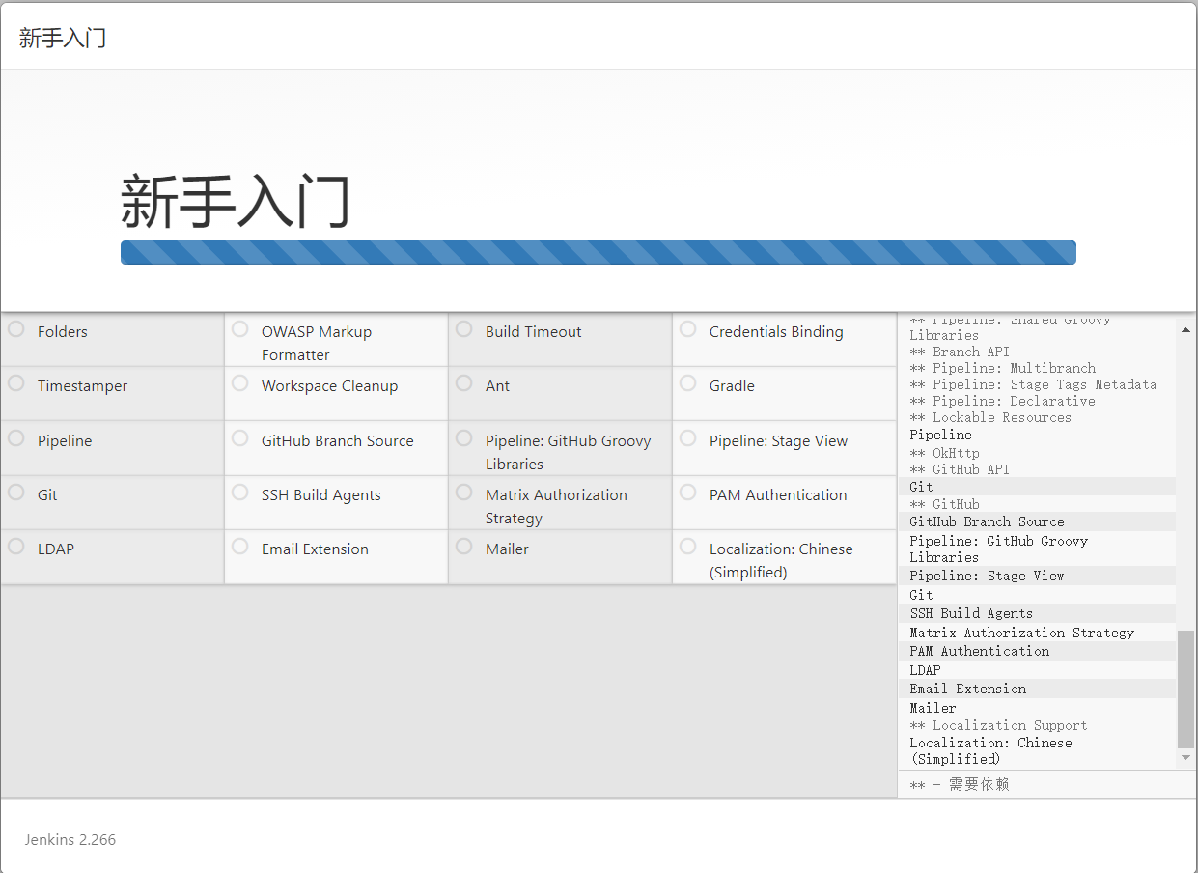Click the small 新手入门 header title
Screen dimensions: 1198x873
[x=63, y=39]
